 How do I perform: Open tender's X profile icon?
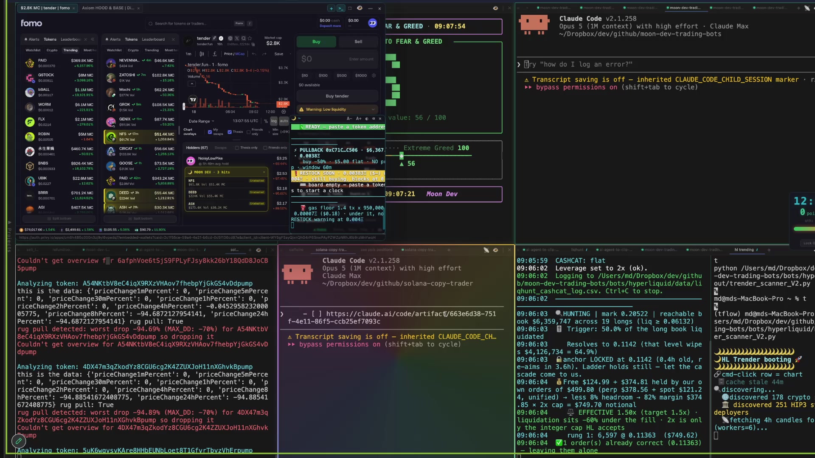(237, 38)
